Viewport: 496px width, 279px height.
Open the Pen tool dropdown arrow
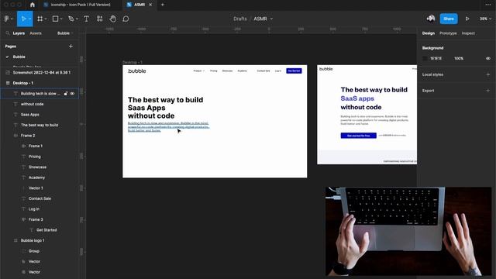tap(77, 19)
